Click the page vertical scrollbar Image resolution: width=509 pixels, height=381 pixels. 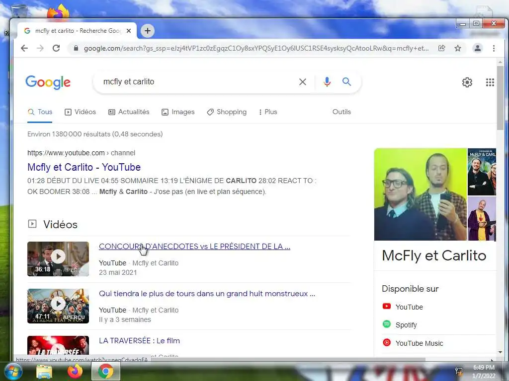coord(500,97)
